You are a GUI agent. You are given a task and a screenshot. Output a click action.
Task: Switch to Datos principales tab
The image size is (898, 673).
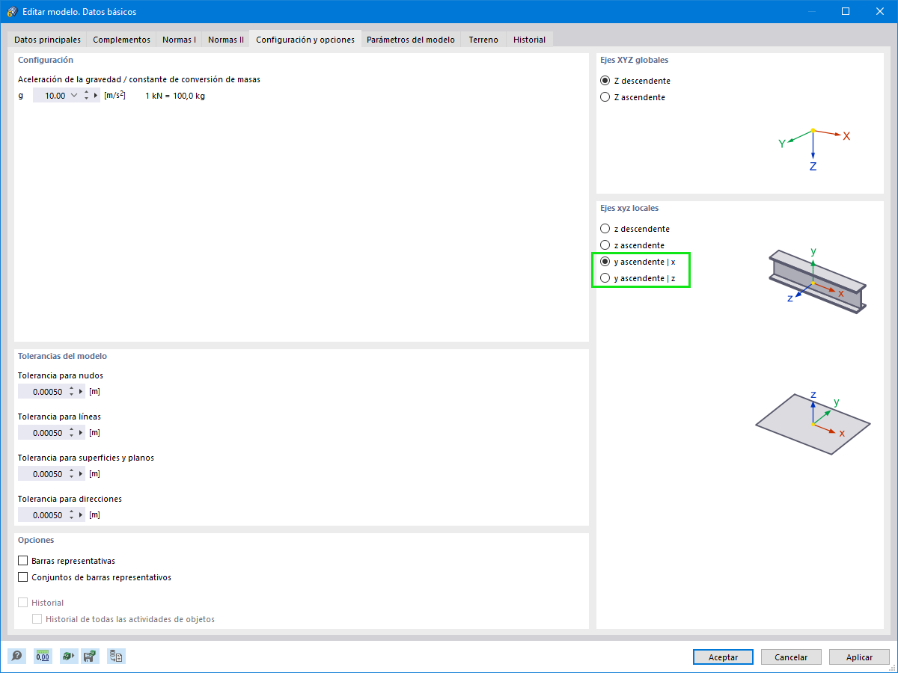(47, 40)
